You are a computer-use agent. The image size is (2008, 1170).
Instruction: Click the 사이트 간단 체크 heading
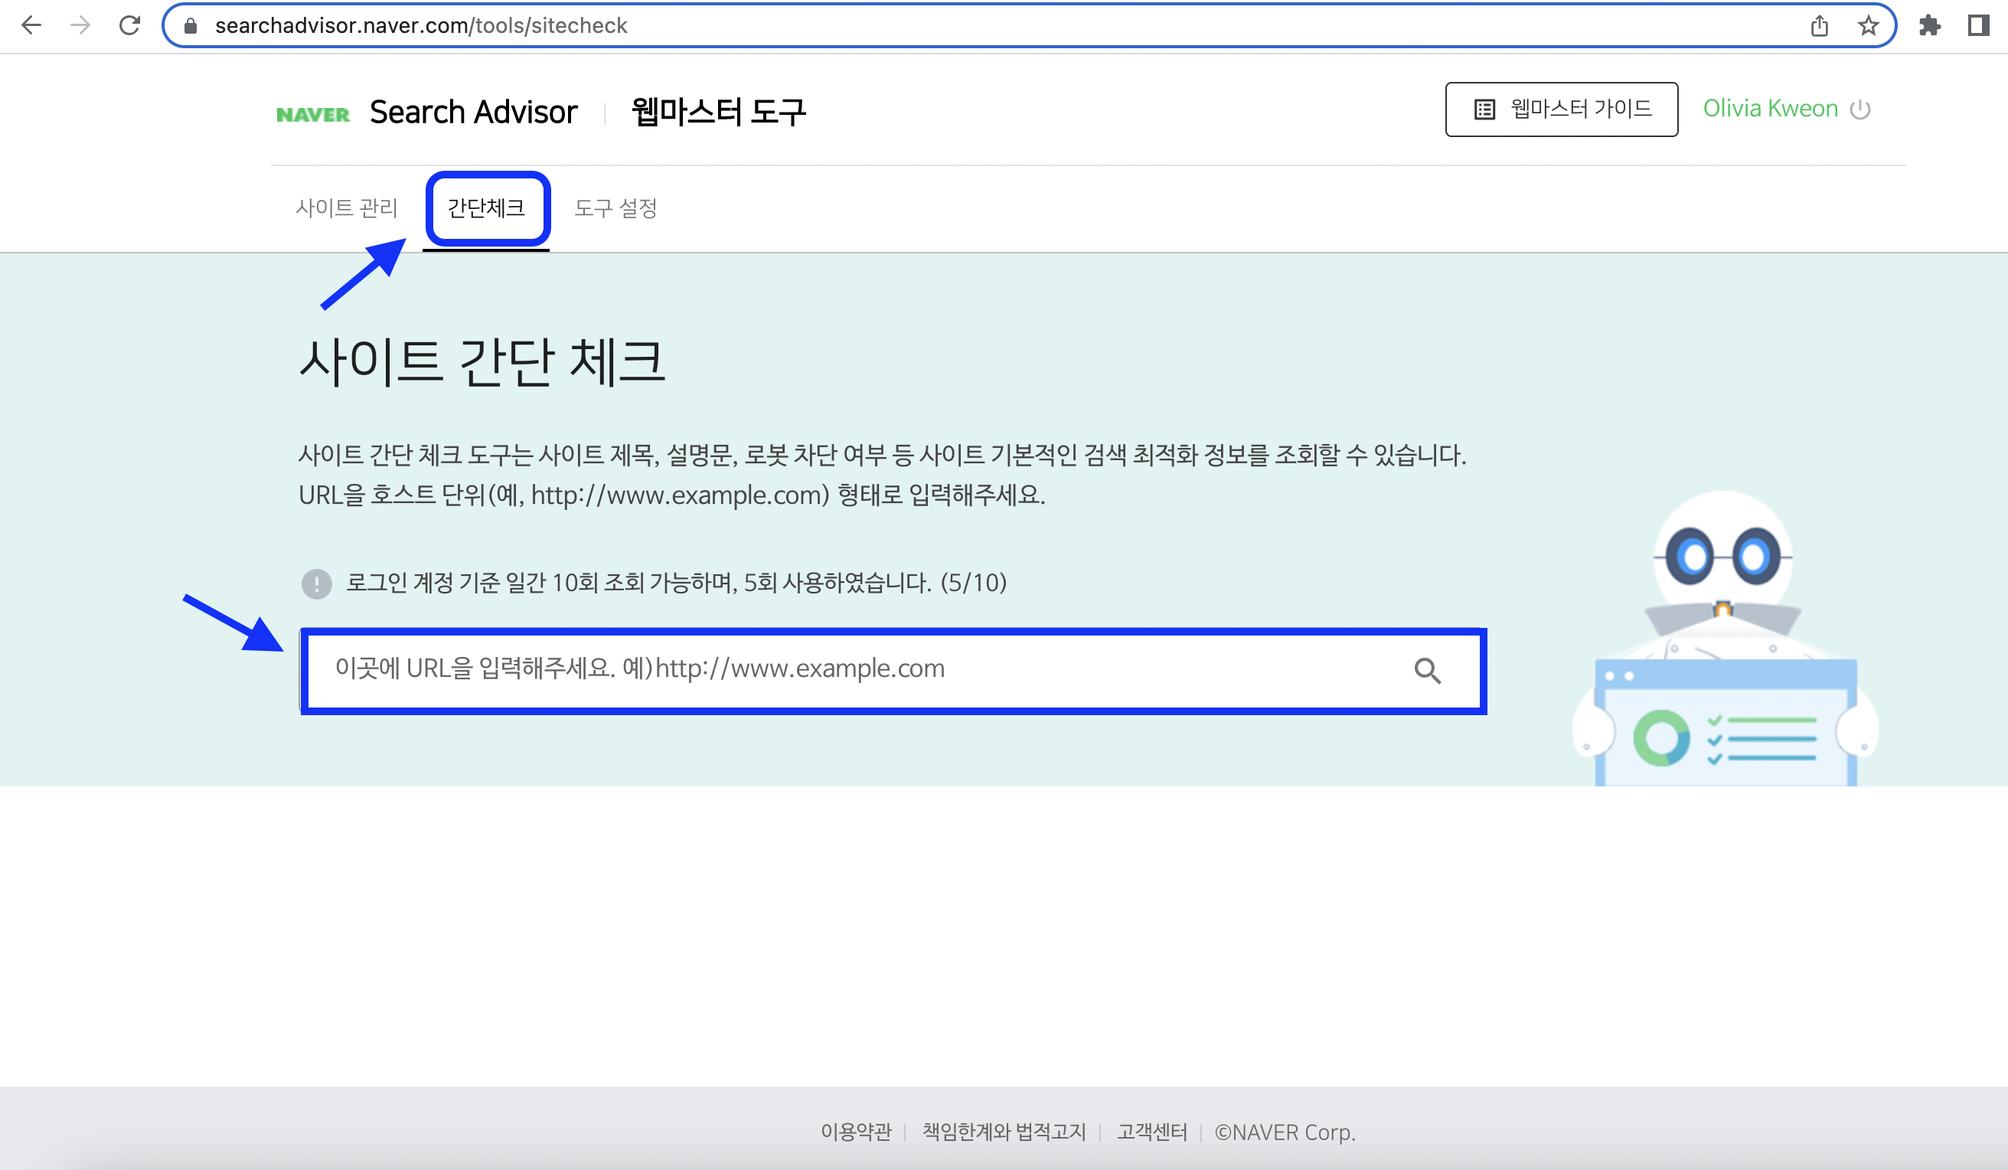(482, 362)
